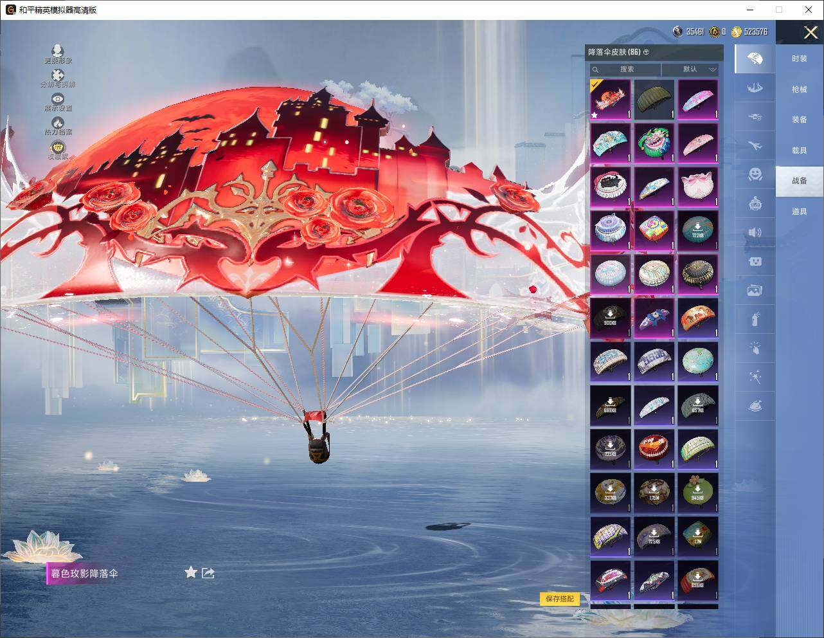Share the skin using the share arrow icon

(x=208, y=572)
